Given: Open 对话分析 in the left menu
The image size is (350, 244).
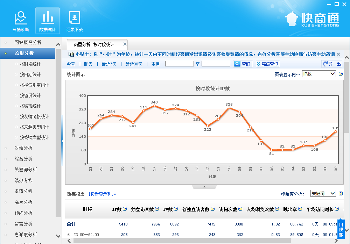Looking at the screenshot, I should [23, 148].
